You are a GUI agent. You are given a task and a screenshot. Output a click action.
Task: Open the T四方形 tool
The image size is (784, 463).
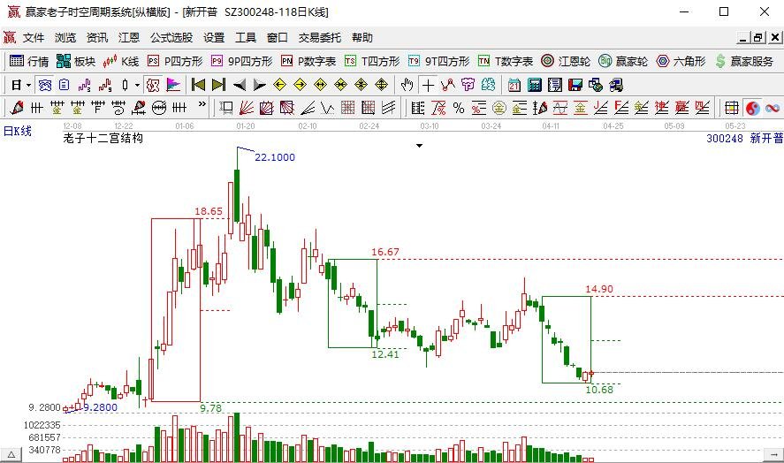372,61
